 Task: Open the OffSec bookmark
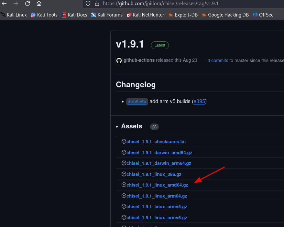[263, 15]
